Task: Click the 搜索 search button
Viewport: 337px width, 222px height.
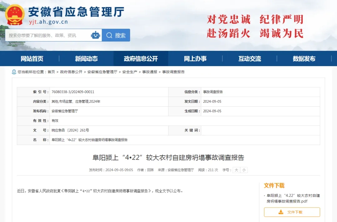Action: (116, 35)
